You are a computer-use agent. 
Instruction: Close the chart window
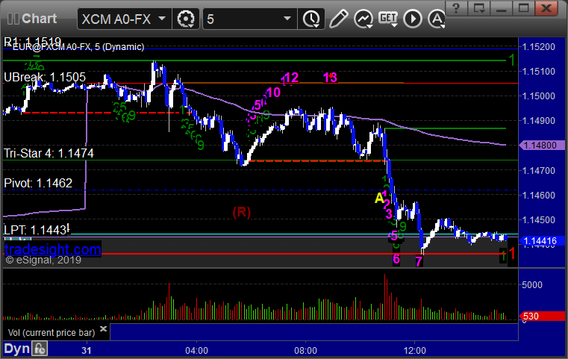click(546, 8)
